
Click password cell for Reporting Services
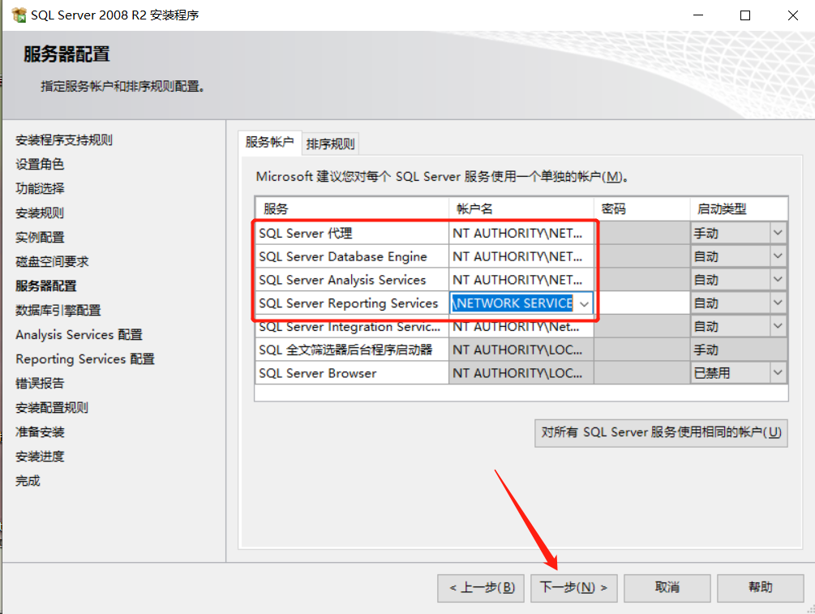[642, 303]
